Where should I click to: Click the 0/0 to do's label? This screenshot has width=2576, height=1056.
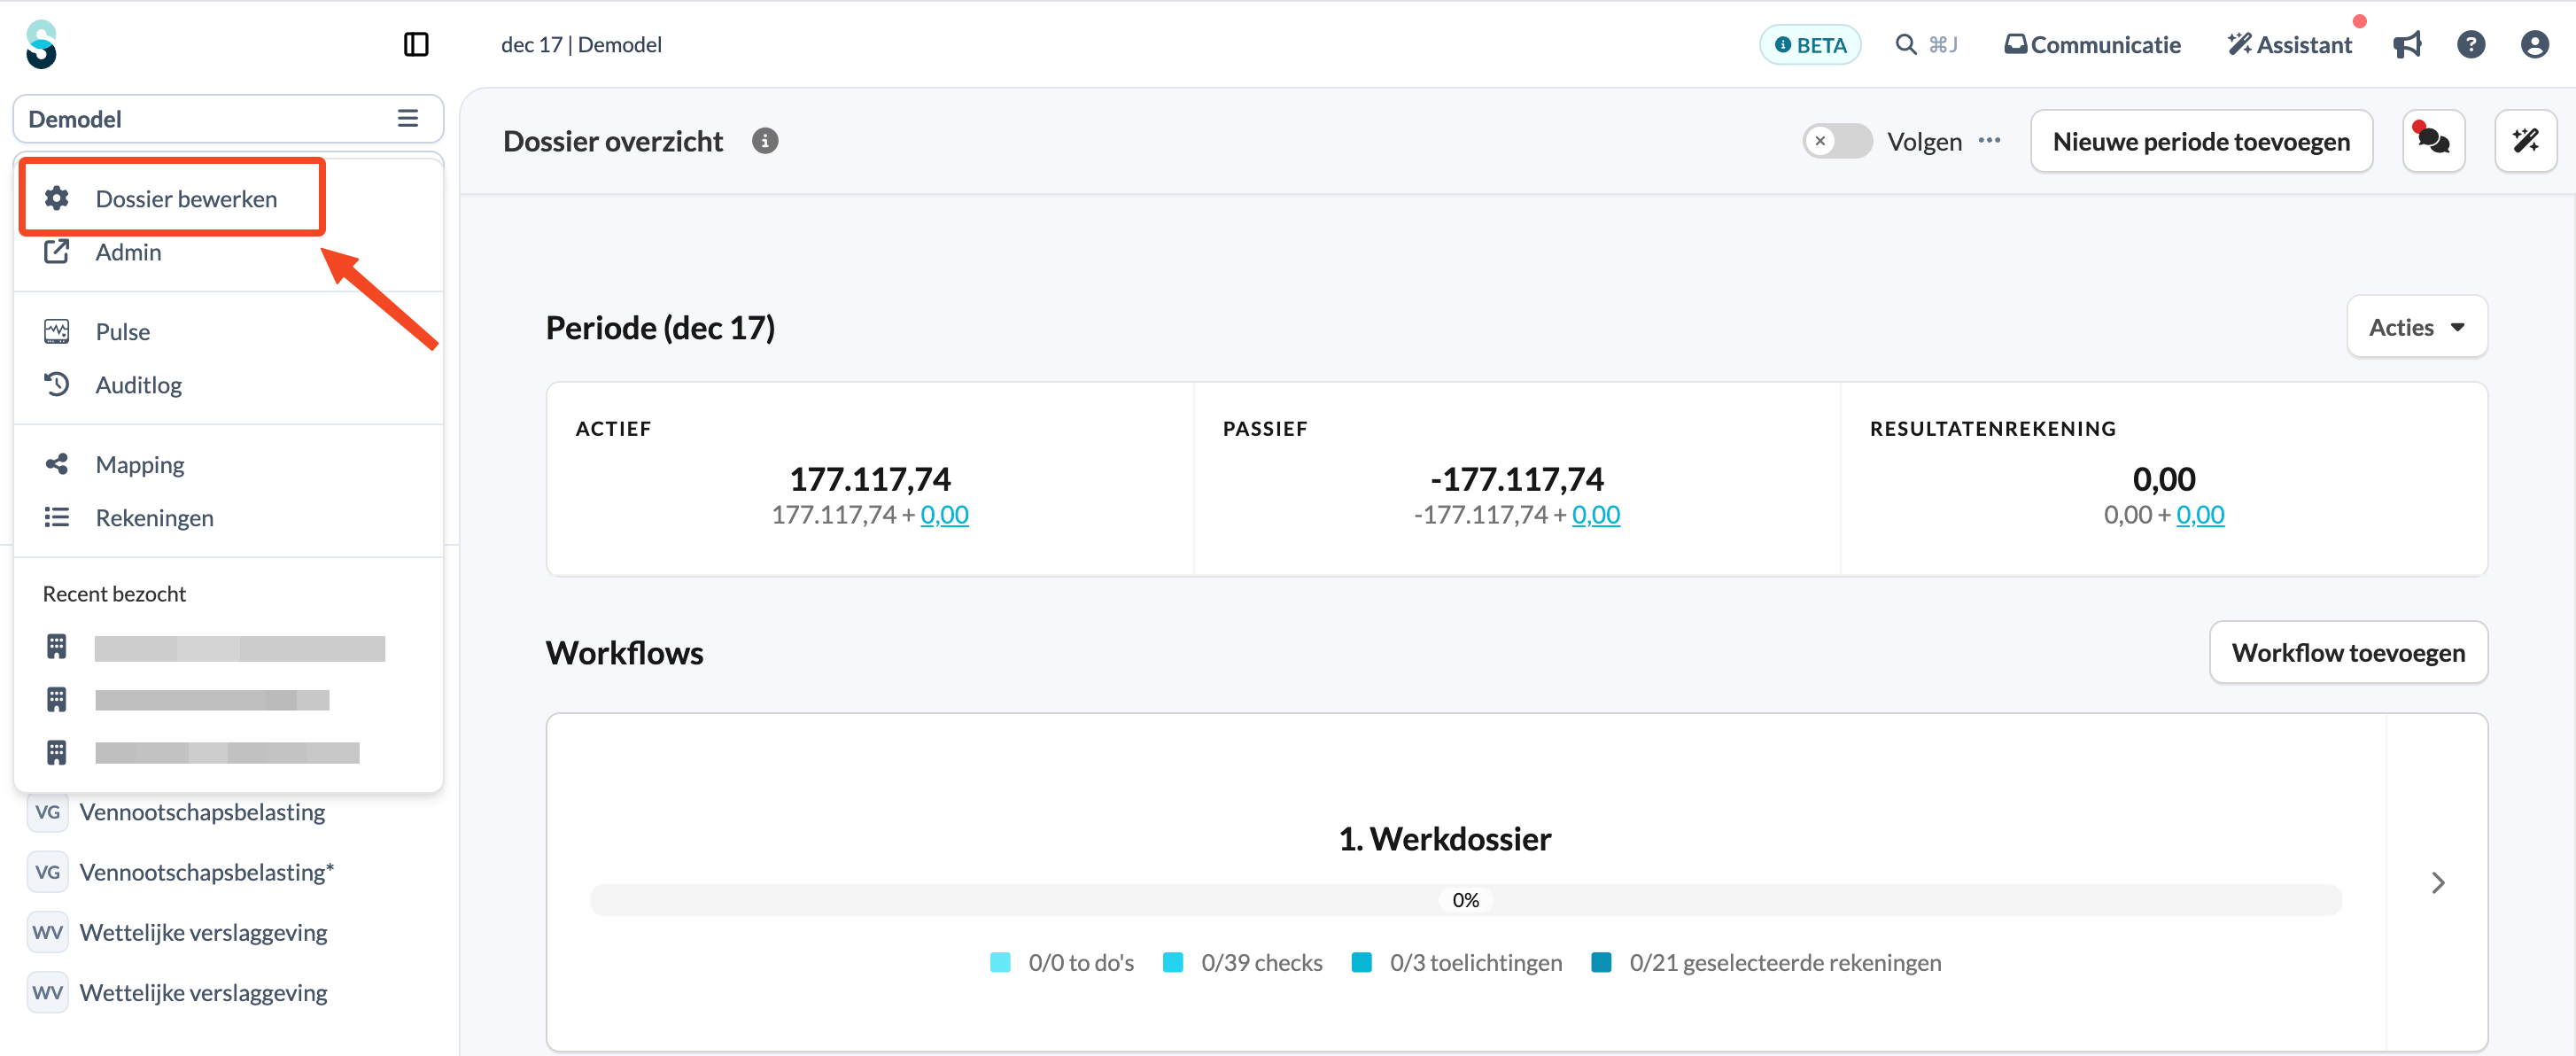(1081, 962)
